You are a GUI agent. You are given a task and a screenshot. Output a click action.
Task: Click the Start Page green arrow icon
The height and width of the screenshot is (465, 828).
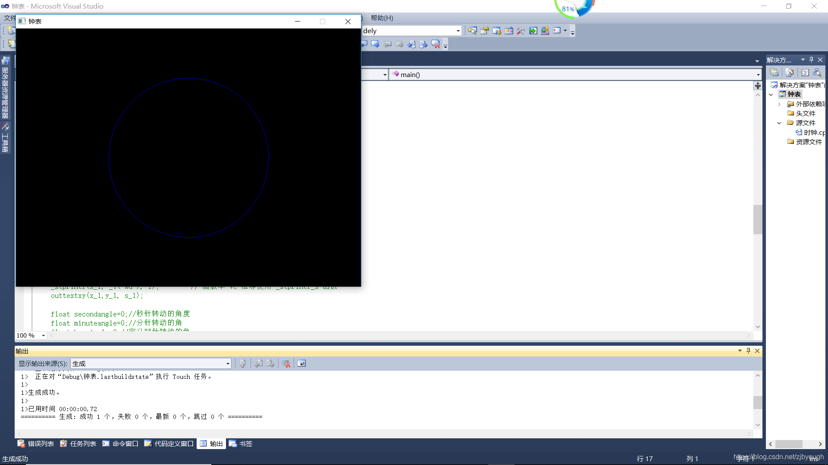(533, 31)
